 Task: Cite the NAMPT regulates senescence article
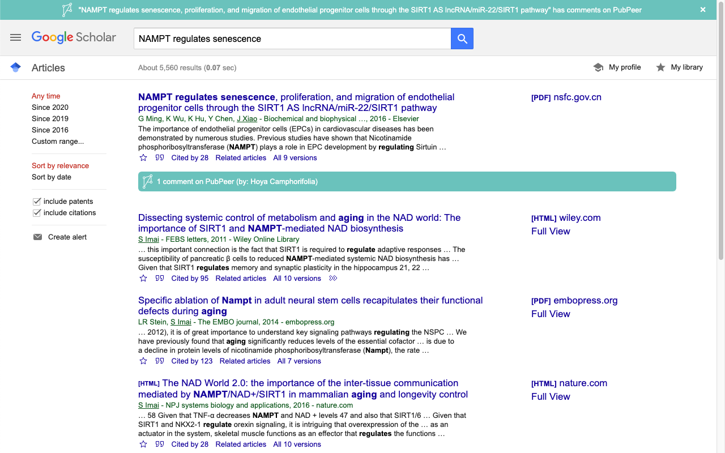[x=160, y=158]
